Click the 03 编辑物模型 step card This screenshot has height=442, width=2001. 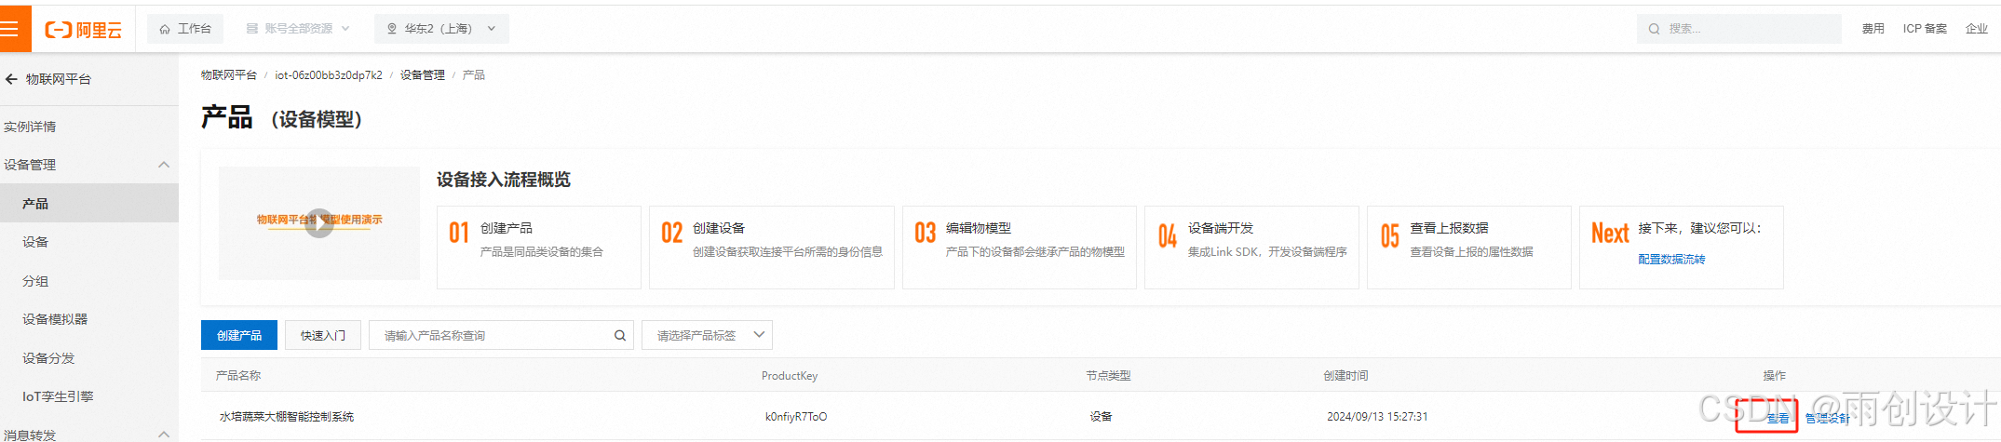click(x=1020, y=248)
